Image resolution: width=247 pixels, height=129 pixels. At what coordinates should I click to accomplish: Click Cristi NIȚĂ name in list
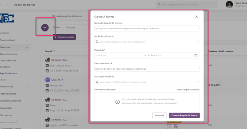(57, 80)
